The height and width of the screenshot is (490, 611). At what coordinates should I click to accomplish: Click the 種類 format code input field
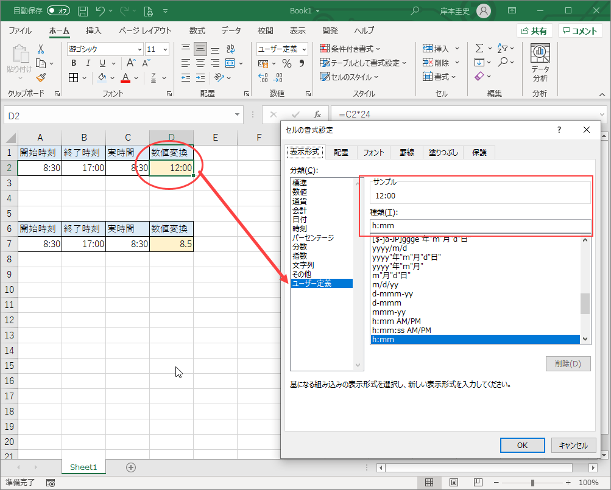480,226
